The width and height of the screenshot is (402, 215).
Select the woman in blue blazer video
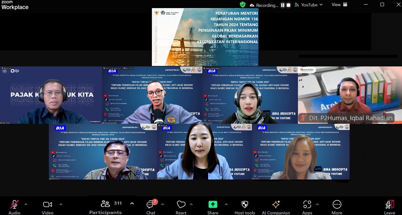pos(204,152)
